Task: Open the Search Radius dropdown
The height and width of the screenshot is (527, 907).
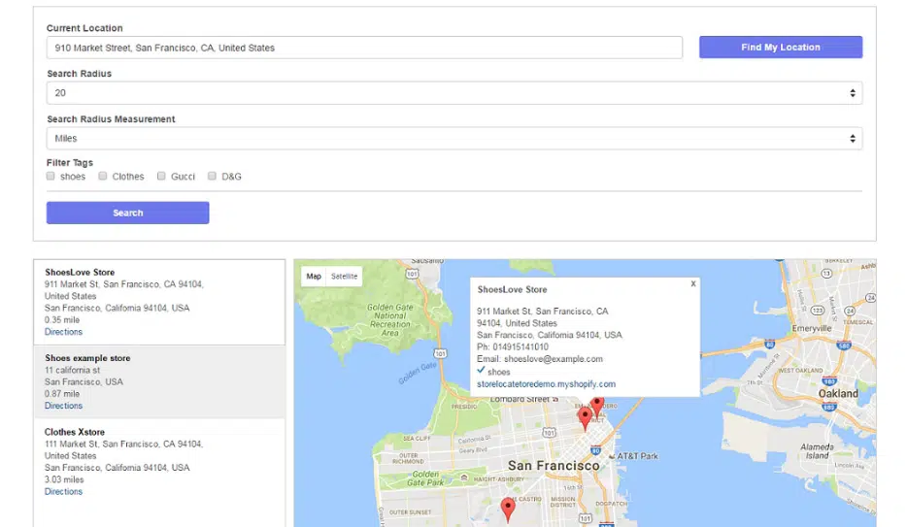Action: point(453,93)
